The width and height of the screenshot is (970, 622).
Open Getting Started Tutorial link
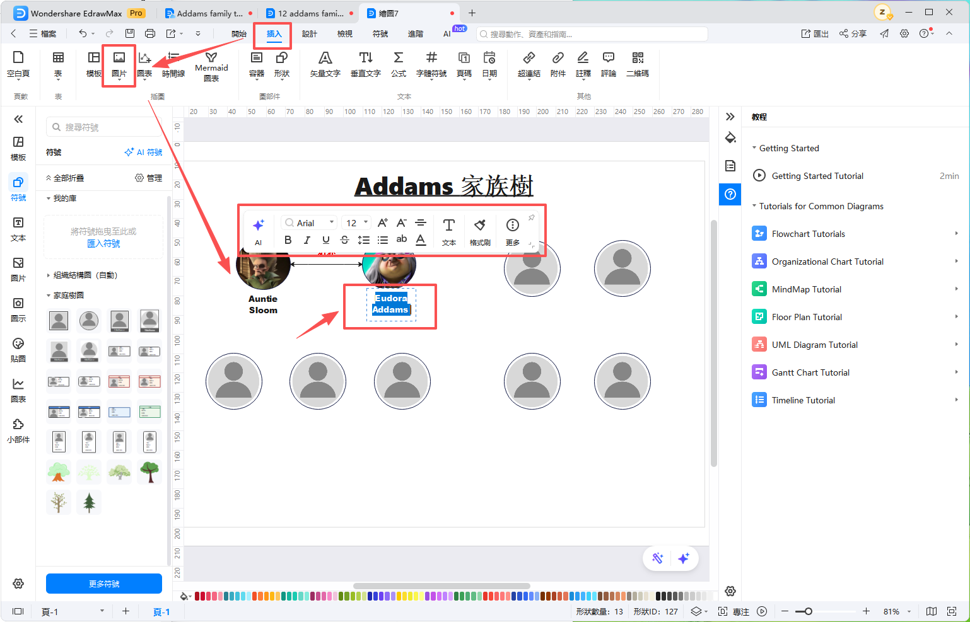[x=817, y=176]
